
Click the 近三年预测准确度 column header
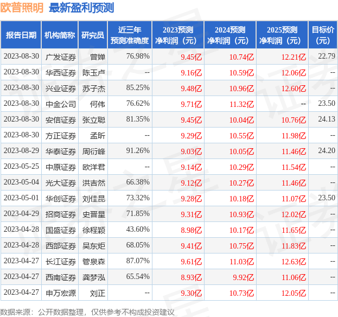(130, 35)
